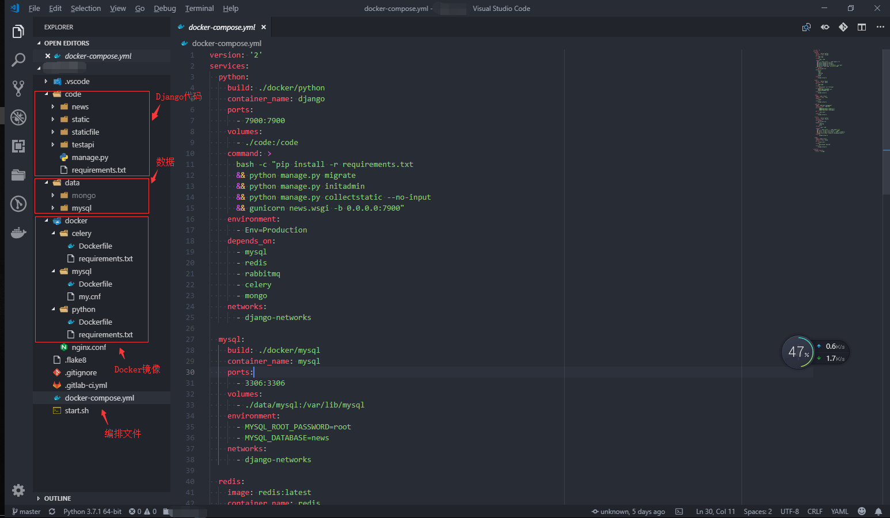Image resolution: width=890 pixels, height=518 pixels.
Task: Open Dockerfile under celery folder
Action: tap(95, 246)
